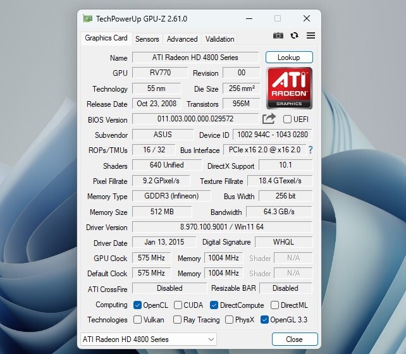Switch to the Sensors tab
Screen dimensions: 406x354
point(147,39)
